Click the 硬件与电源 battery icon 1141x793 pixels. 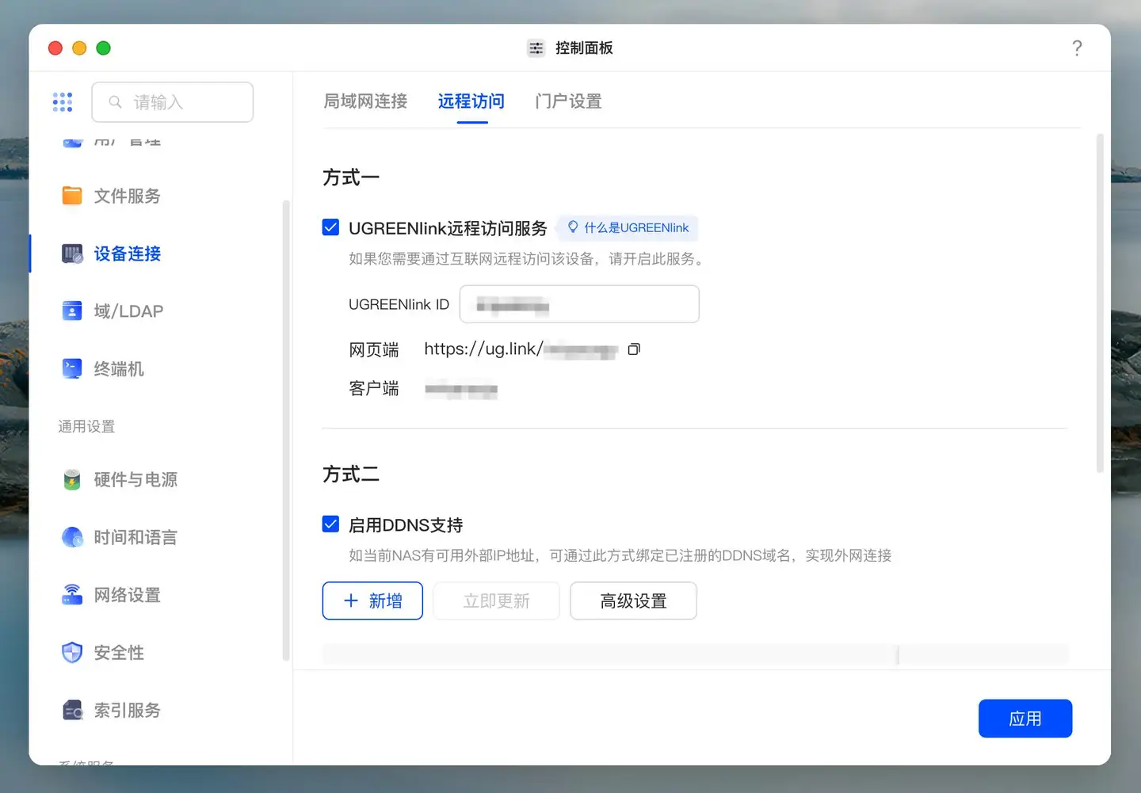[x=72, y=480]
